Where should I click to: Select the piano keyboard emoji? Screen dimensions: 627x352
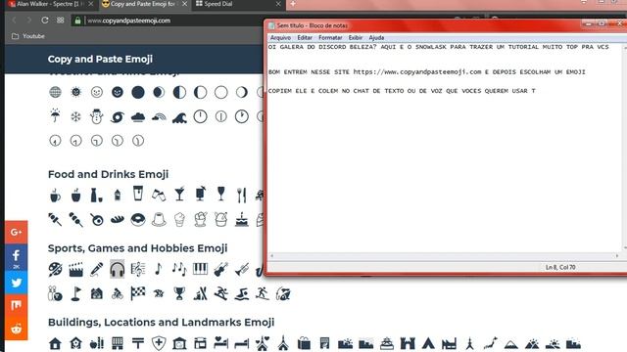[x=200, y=269]
